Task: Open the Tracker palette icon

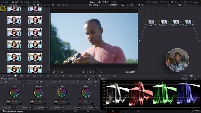Action: [78, 76]
